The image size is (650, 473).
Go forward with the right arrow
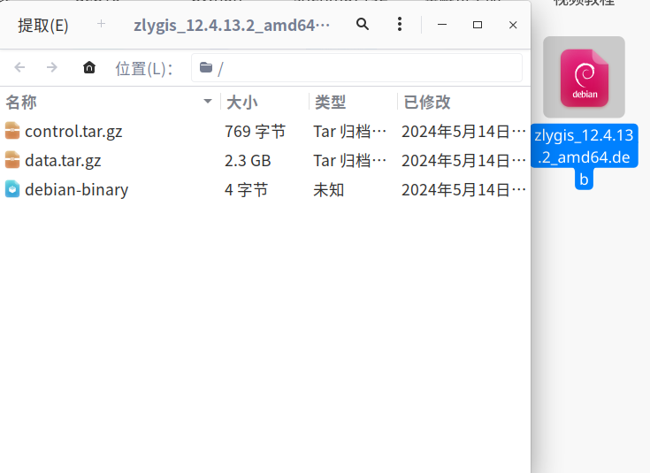tap(52, 67)
